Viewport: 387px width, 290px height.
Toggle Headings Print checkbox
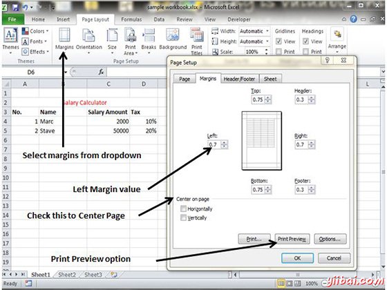(x=305, y=52)
